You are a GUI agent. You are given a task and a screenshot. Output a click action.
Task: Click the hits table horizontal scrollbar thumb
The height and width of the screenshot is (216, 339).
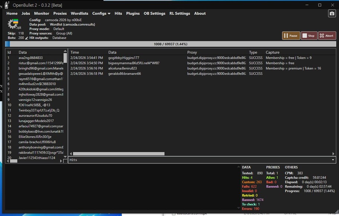click(119, 154)
